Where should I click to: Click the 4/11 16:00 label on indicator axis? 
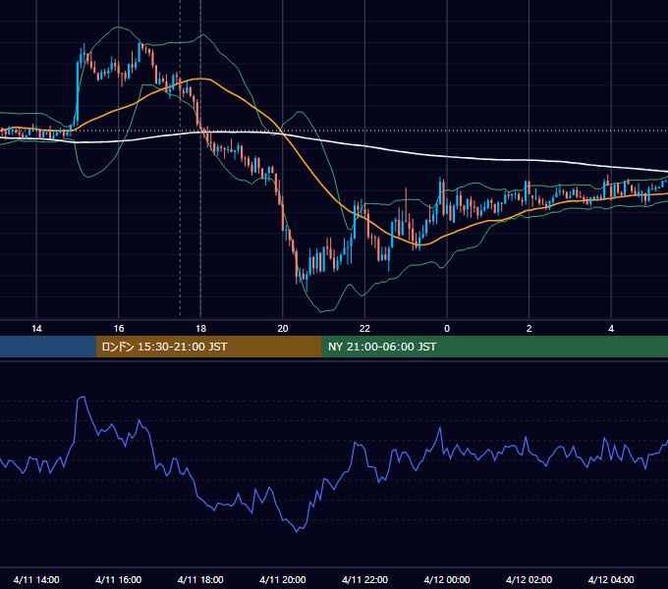pyautogui.click(x=119, y=579)
